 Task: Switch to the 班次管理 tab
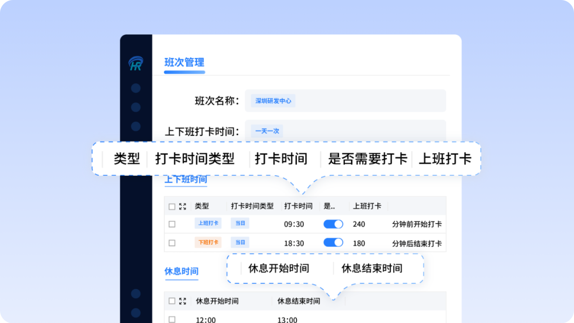click(x=184, y=63)
